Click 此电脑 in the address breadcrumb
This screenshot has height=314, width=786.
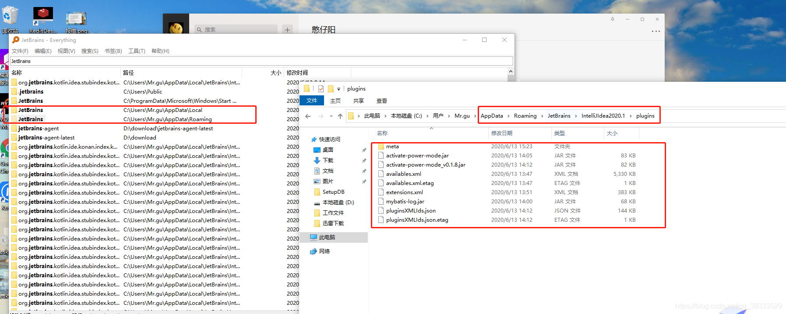[372, 116]
